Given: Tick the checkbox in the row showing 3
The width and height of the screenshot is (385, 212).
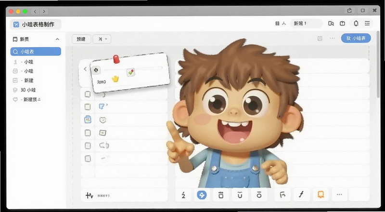Looking at the screenshot, I should point(88,94).
